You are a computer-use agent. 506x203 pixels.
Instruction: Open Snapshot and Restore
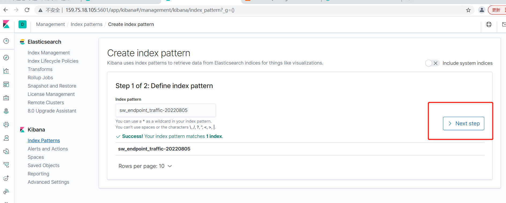52,86
